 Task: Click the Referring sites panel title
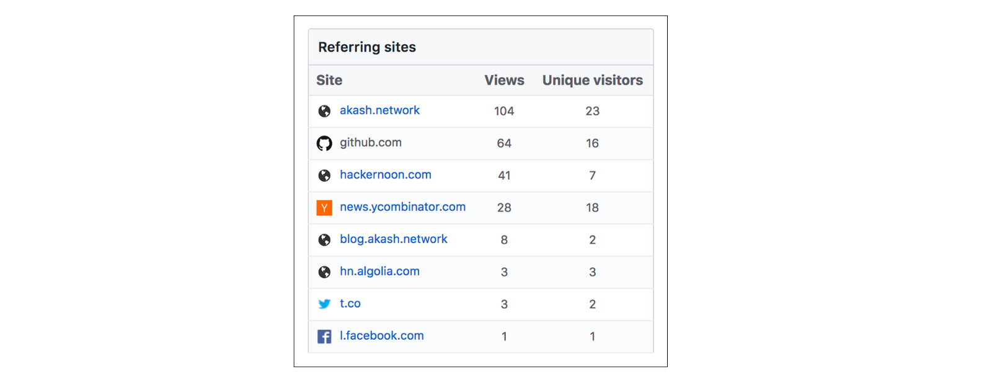coord(367,47)
